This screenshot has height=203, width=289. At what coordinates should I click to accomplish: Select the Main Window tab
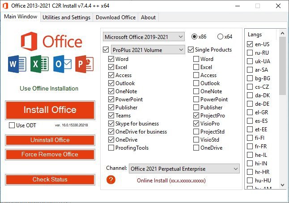point(21,17)
